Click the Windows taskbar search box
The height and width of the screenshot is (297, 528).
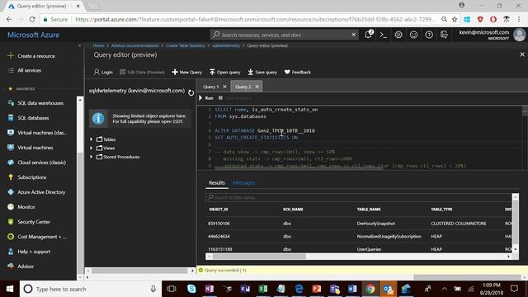[x=91, y=289]
